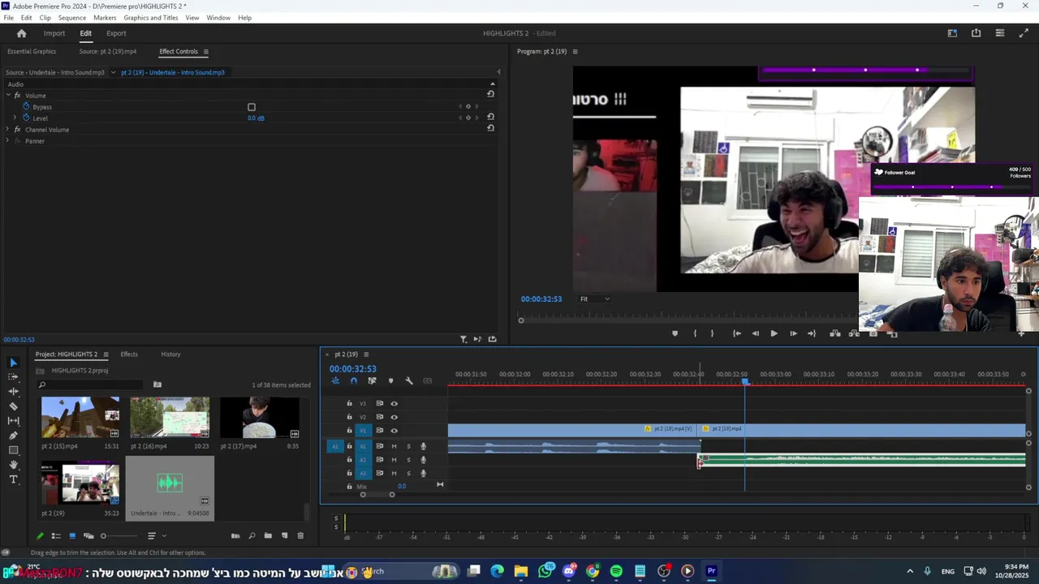The width and height of the screenshot is (1039, 584).
Task: Open Program monitor panel menu
Action: pyautogui.click(x=575, y=51)
